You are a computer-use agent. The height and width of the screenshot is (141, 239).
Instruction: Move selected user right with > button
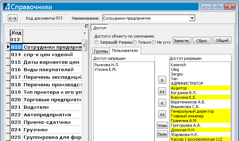click(x=162, y=80)
